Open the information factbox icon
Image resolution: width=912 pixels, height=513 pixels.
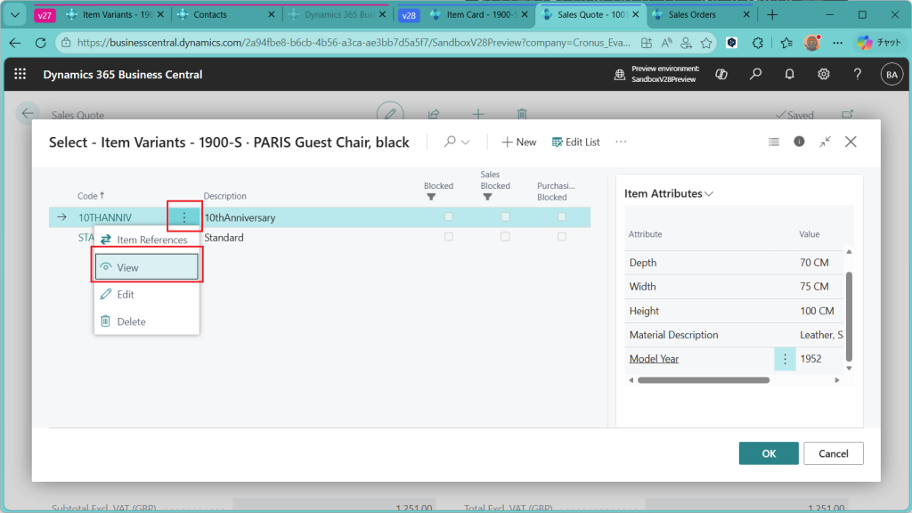[x=800, y=142]
